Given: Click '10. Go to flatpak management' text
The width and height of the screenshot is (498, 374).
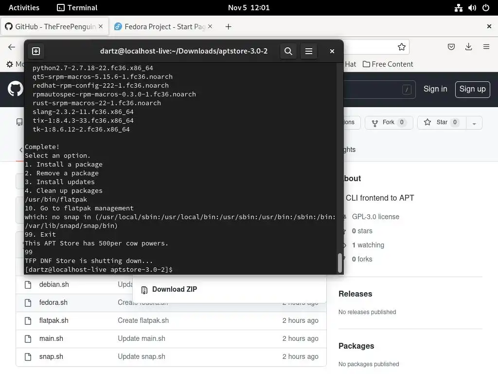Looking at the screenshot, I should tap(79, 208).
